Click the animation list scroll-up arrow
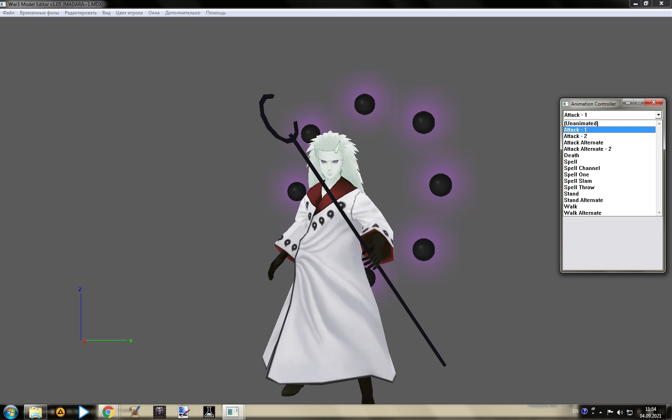 coord(659,123)
